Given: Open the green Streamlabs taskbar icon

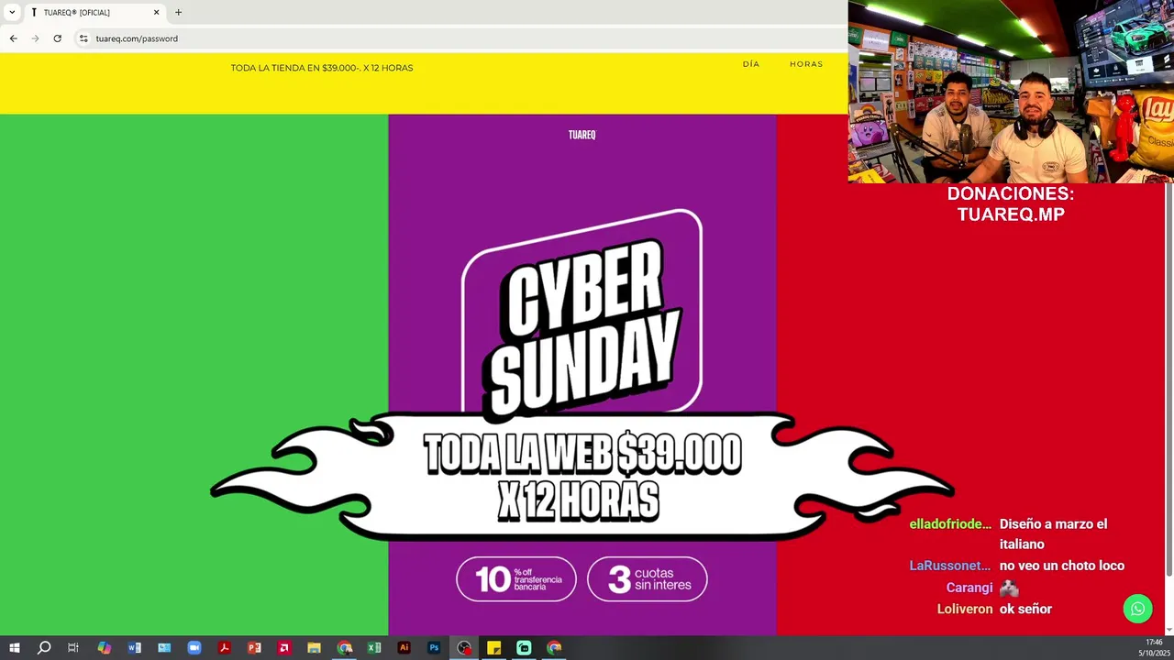Looking at the screenshot, I should pos(524,648).
